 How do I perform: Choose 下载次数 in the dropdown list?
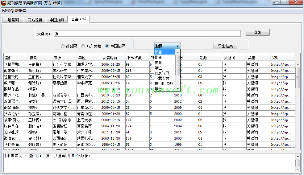tap(164, 78)
